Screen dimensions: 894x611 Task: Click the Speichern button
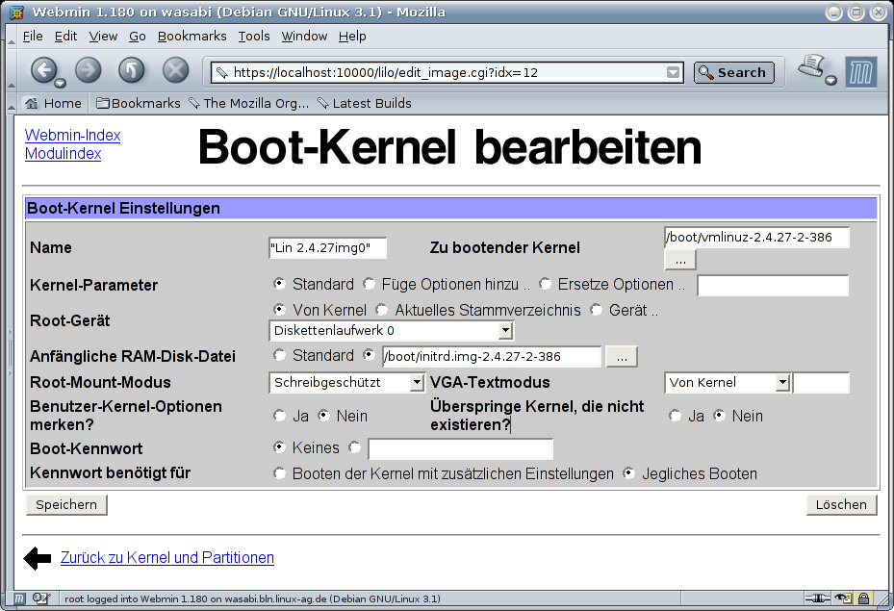point(66,504)
